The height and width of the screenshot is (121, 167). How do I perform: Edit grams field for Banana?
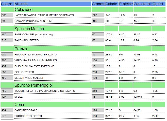click(98, 21)
